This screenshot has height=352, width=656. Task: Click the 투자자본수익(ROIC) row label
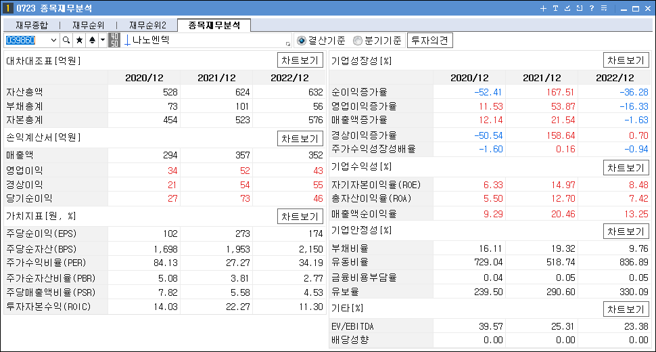[49, 307]
